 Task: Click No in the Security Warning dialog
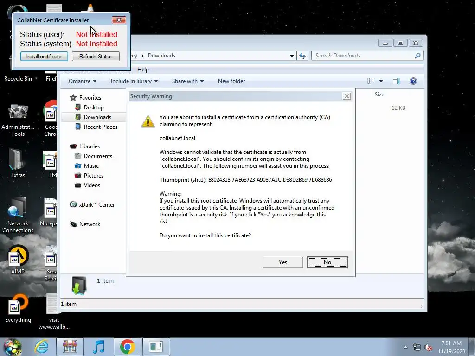(x=327, y=262)
